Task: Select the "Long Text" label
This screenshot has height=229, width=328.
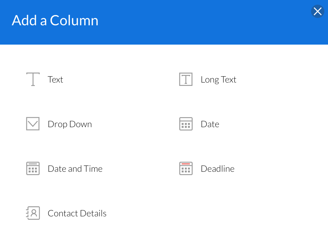Action: tap(218, 80)
